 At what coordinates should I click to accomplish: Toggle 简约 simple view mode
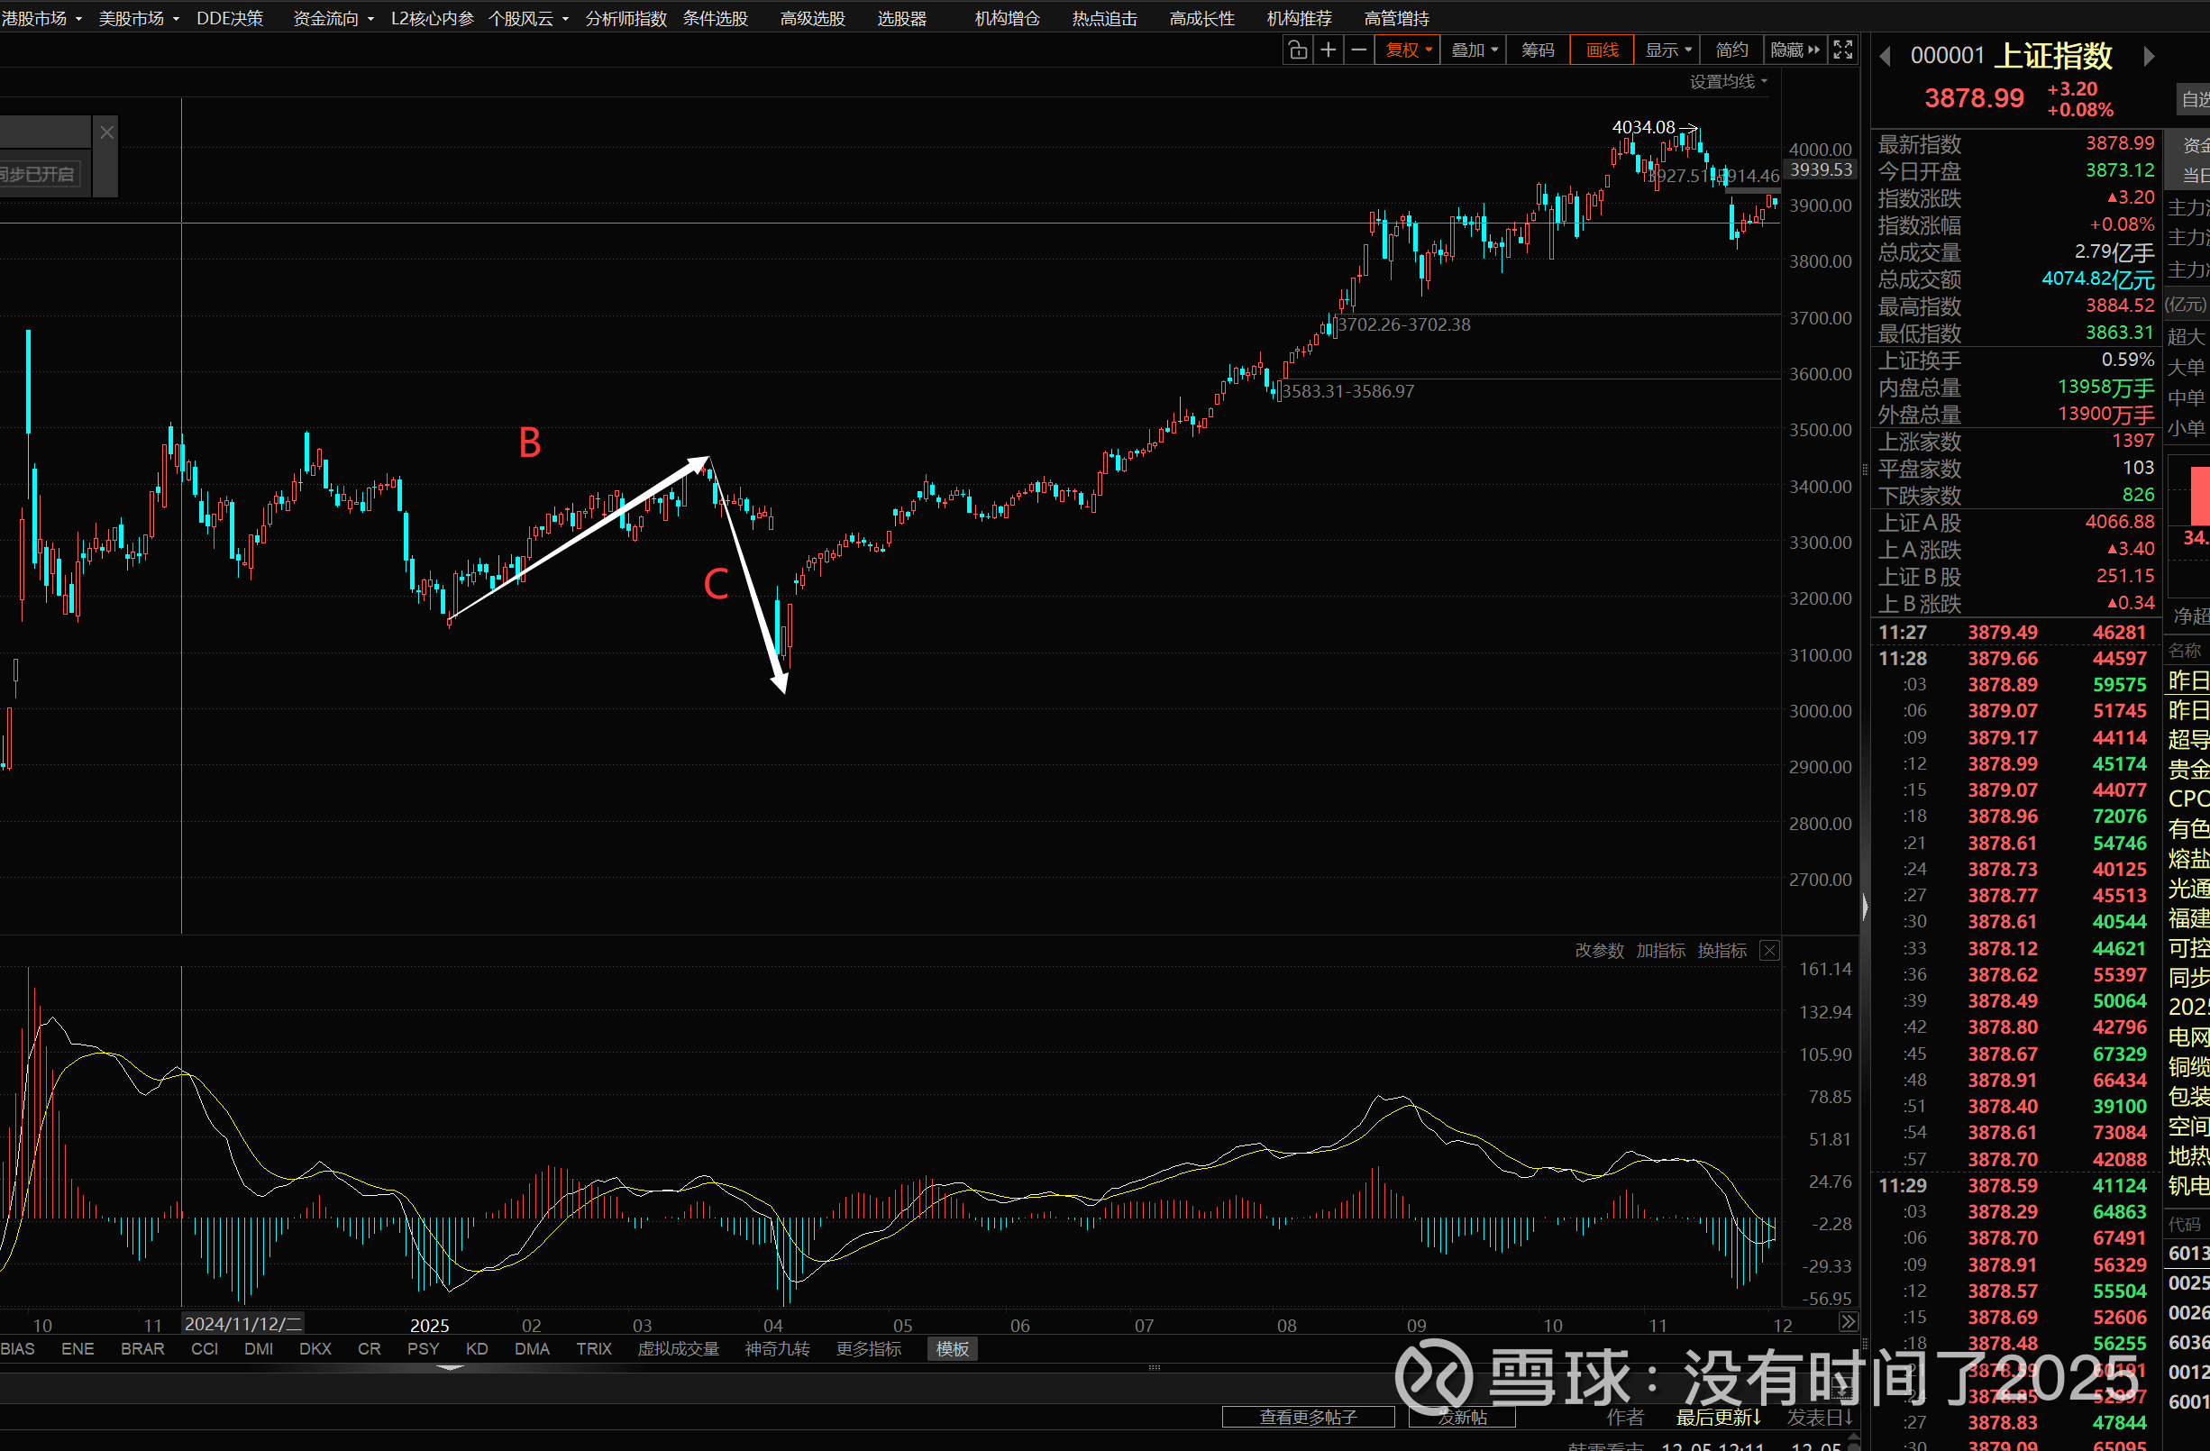pyautogui.click(x=1731, y=50)
